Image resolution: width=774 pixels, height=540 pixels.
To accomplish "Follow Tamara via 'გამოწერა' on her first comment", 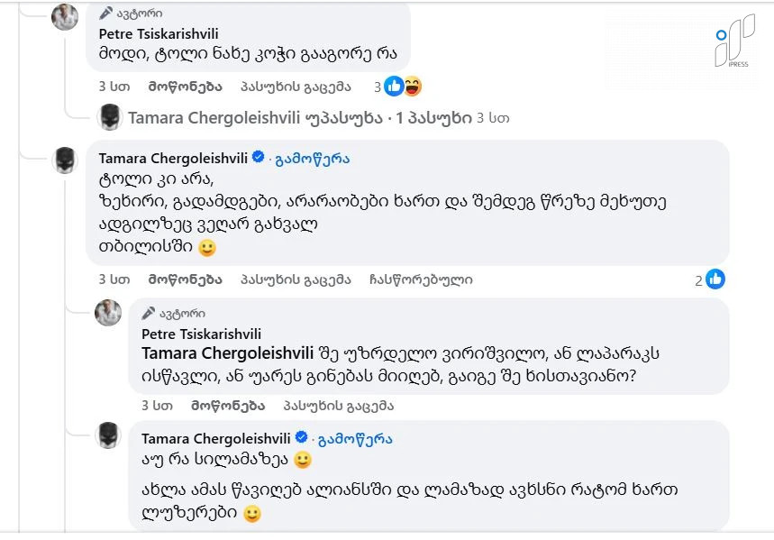I will 312,159.
